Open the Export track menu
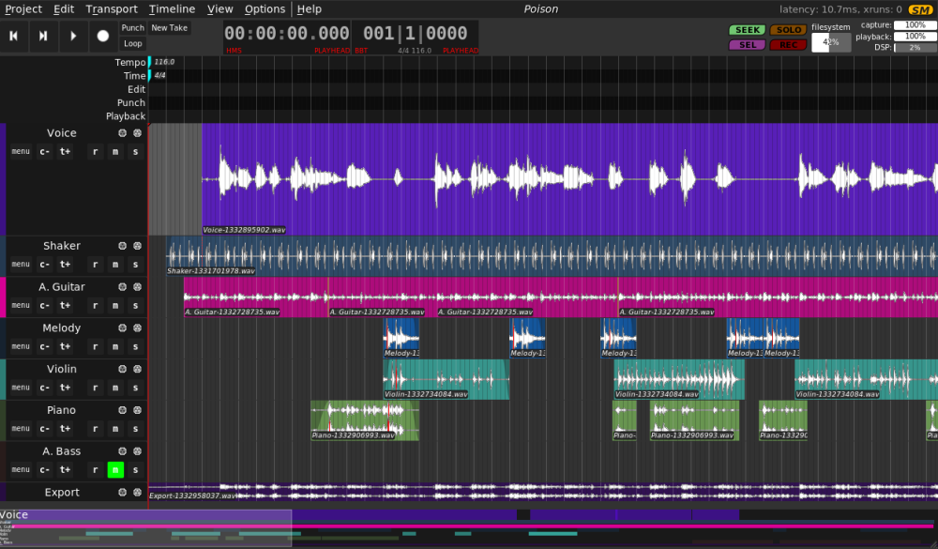 pos(19,511)
